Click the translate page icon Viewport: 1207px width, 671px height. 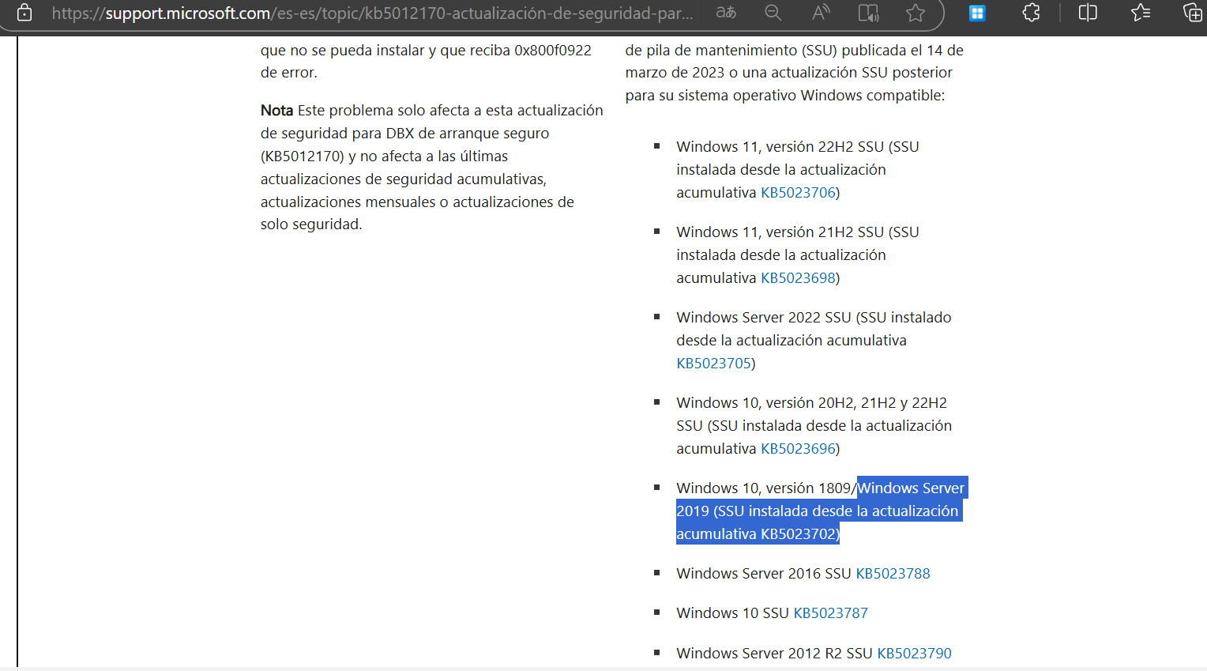coord(726,13)
